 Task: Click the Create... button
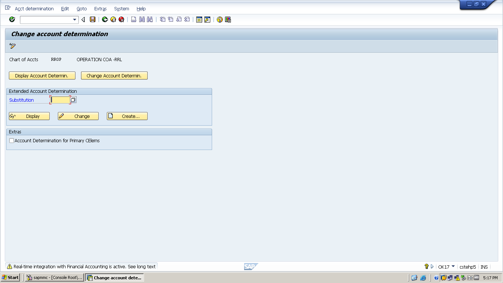pos(127,116)
